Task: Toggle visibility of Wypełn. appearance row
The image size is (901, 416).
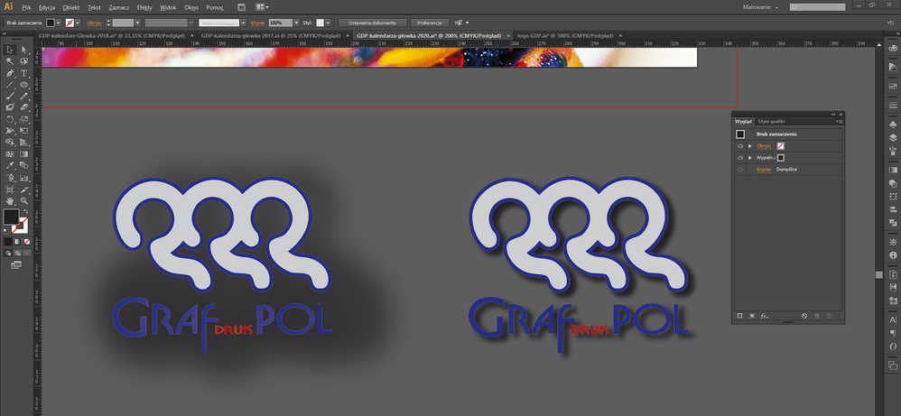Action: coord(740,157)
